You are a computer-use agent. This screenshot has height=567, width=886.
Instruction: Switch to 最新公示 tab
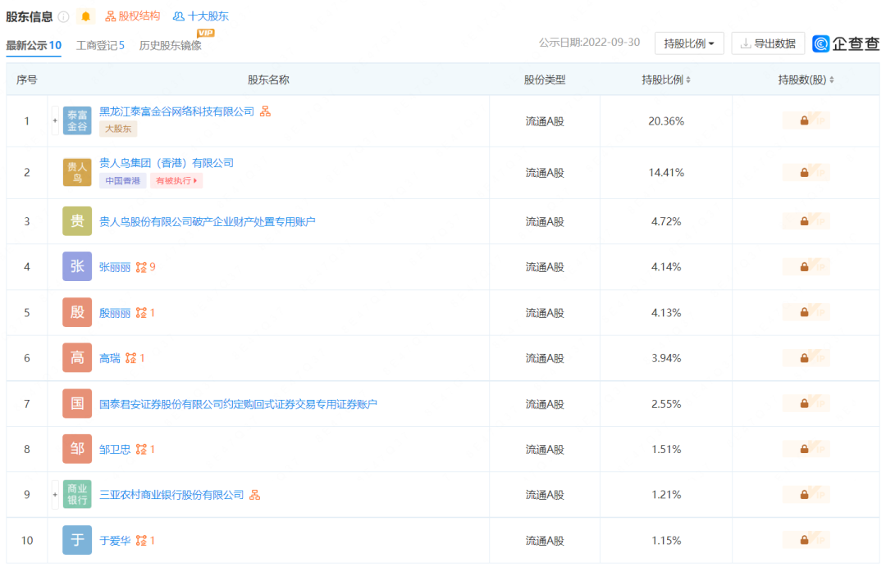point(34,45)
